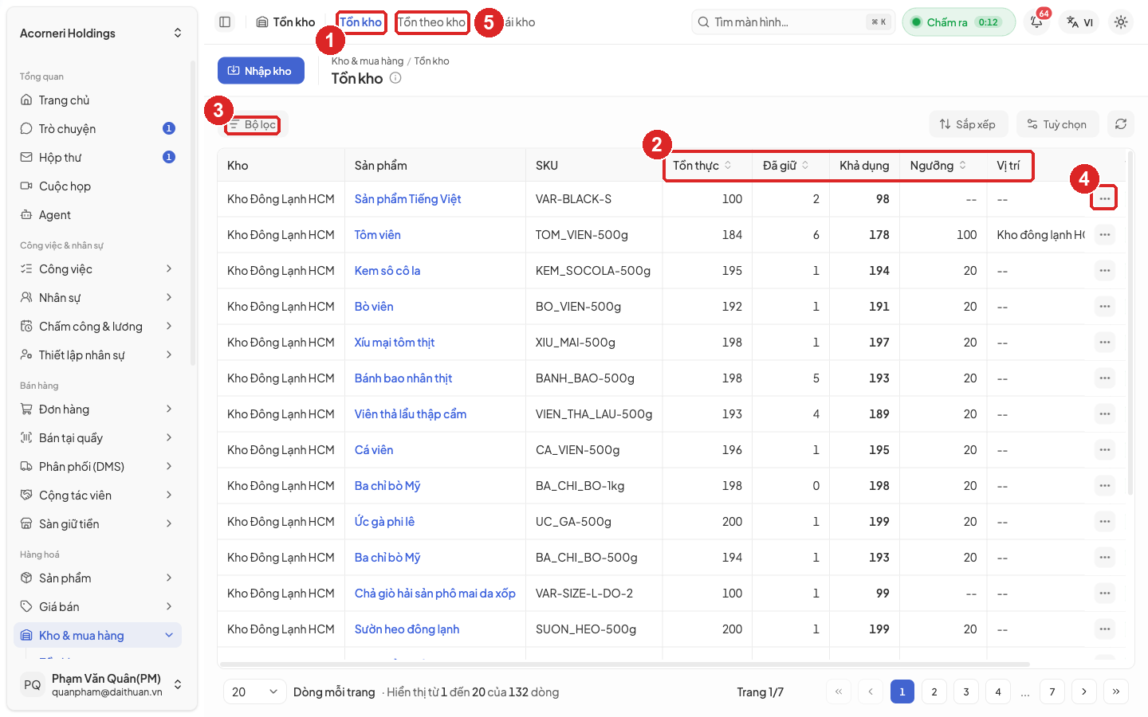The image size is (1148, 717).
Task: Open the notifications bell
Action: [x=1036, y=22]
